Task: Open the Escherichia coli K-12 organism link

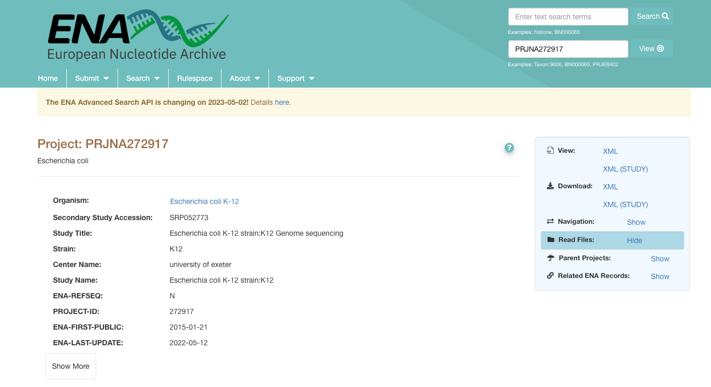Action: 204,201
